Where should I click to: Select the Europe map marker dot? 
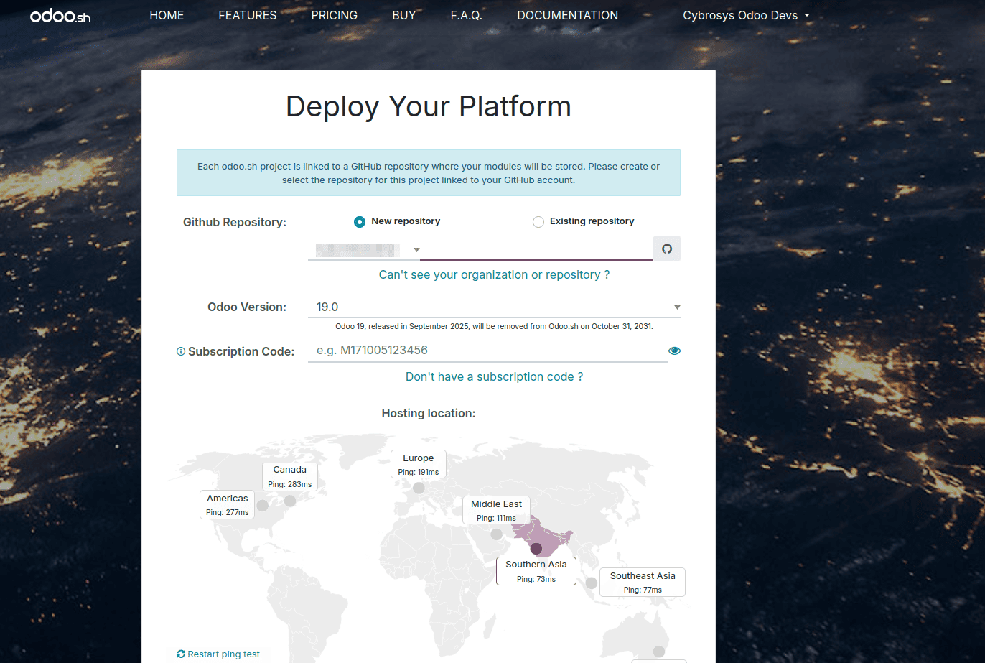[x=419, y=488]
